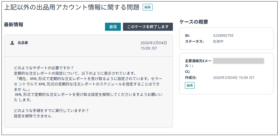Click the 処理中 status value
Screen dimensions: 280x138
[218, 42]
